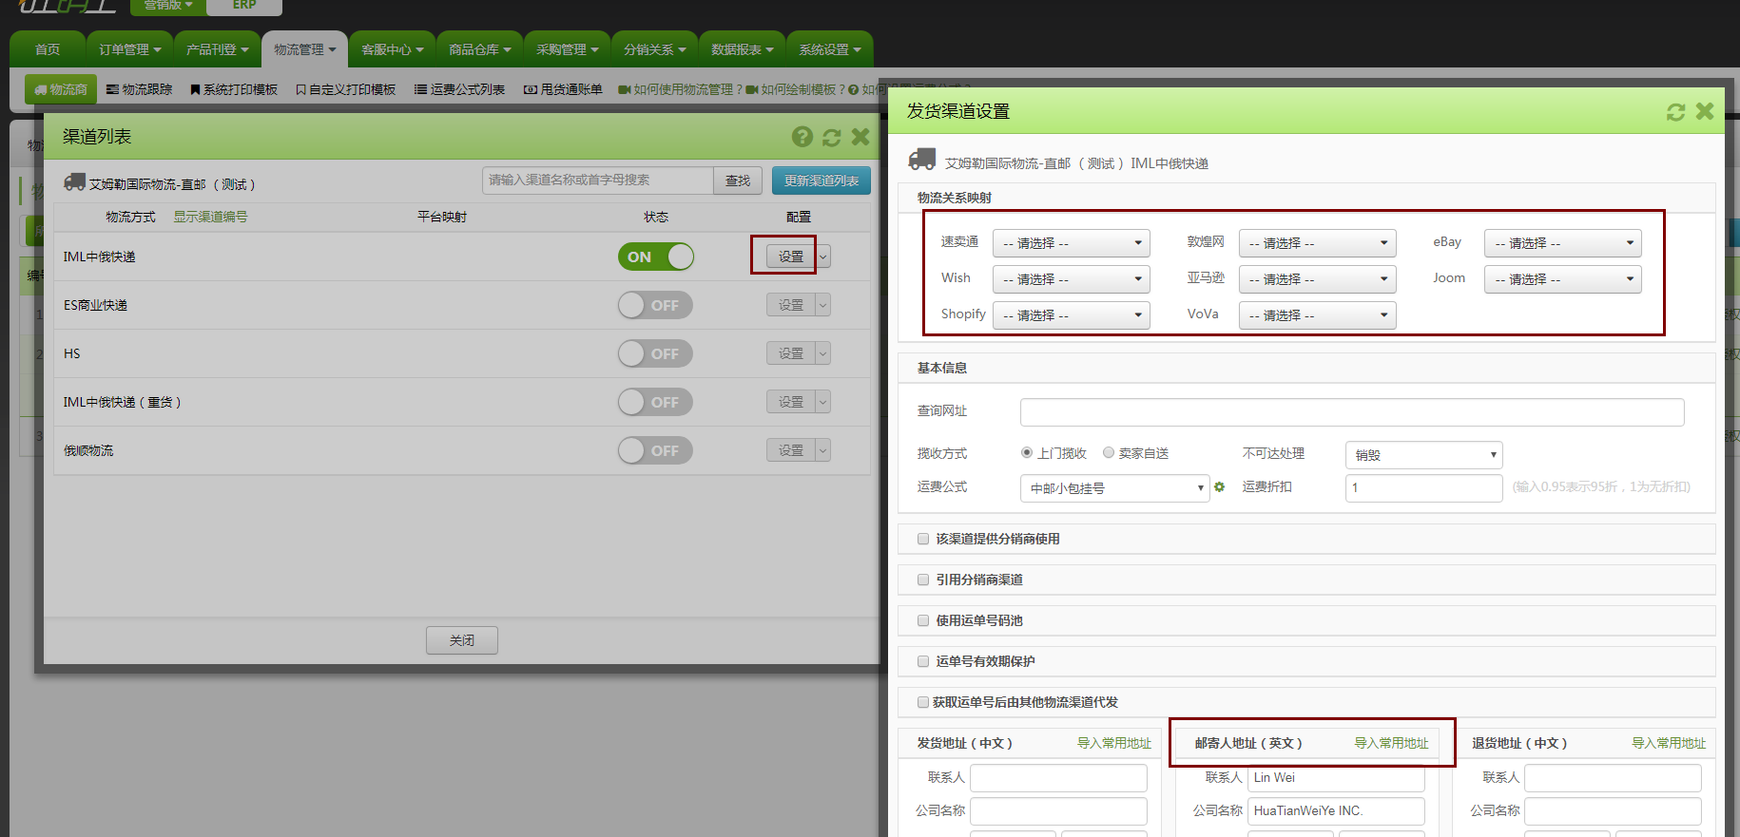Expand the 不可达处理 dropdown showing 销毁
The width and height of the screenshot is (1740, 837).
tap(1423, 455)
